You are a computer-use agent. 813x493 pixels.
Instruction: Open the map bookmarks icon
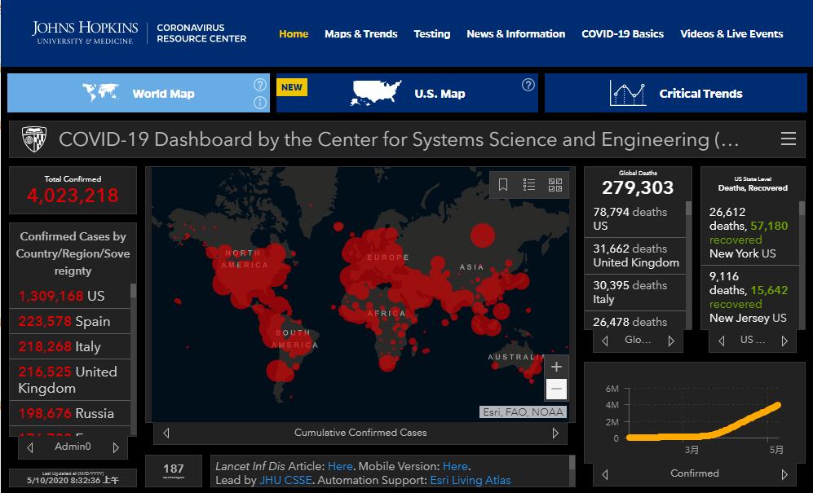503,185
